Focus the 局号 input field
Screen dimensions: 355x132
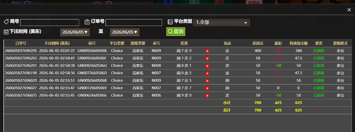pos(50,23)
